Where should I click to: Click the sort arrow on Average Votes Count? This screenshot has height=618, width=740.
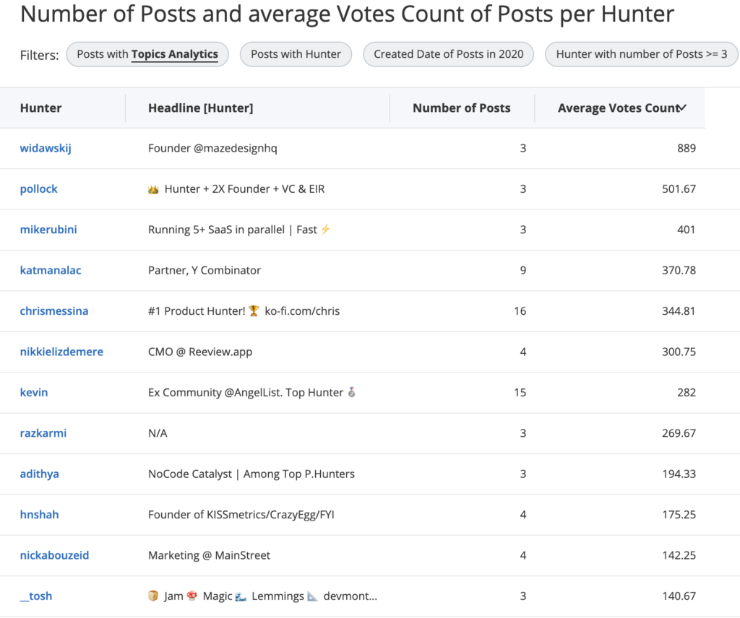coord(682,107)
